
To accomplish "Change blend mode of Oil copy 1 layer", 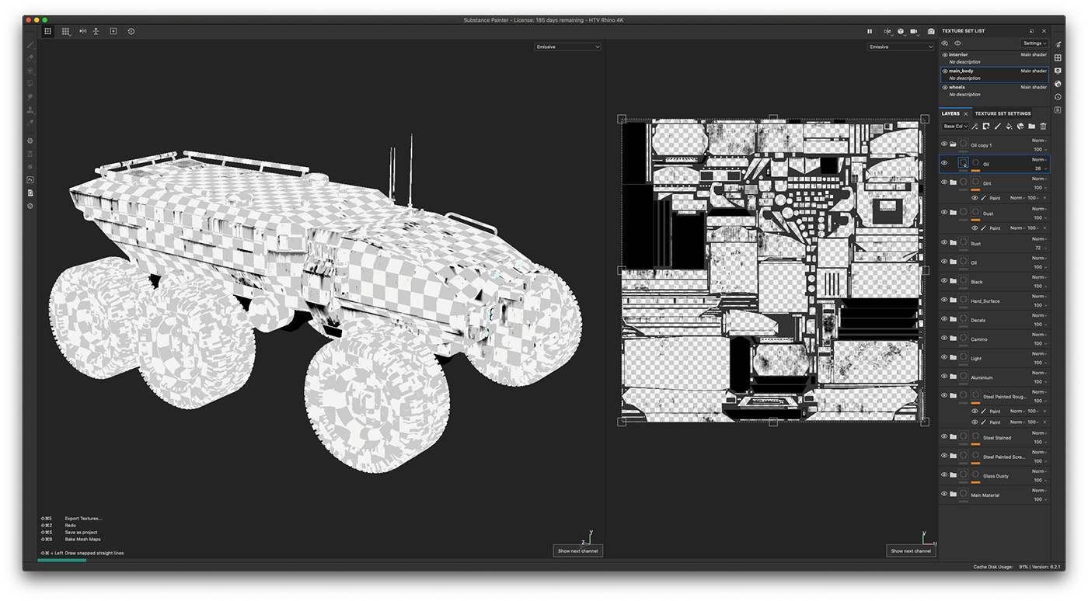I will click(x=1039, y=141).
